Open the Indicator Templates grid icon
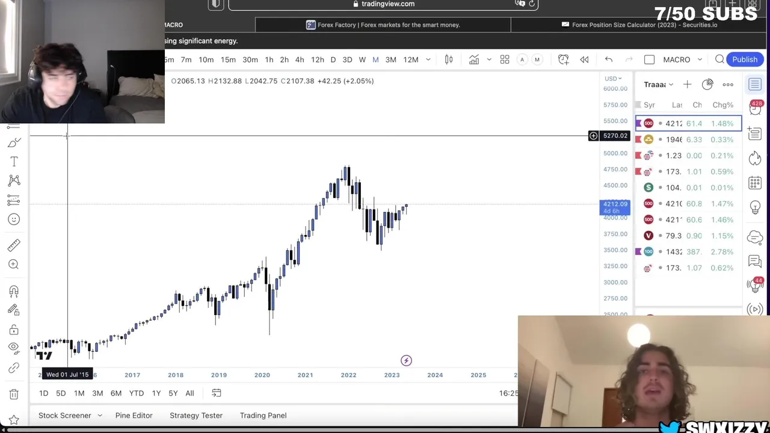Image resolution: width=770 pixels, height=433 pixels. click(505, 60)
